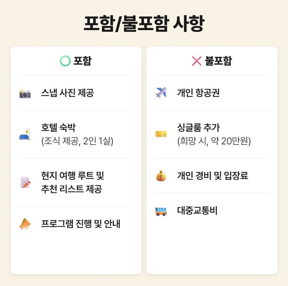Viewport: 288px width, 286px height.
Task: Click the green circle icon next to 포함
Action: coord(65,61)
